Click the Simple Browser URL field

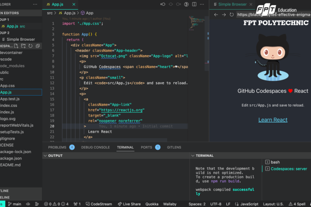[274, 14]
